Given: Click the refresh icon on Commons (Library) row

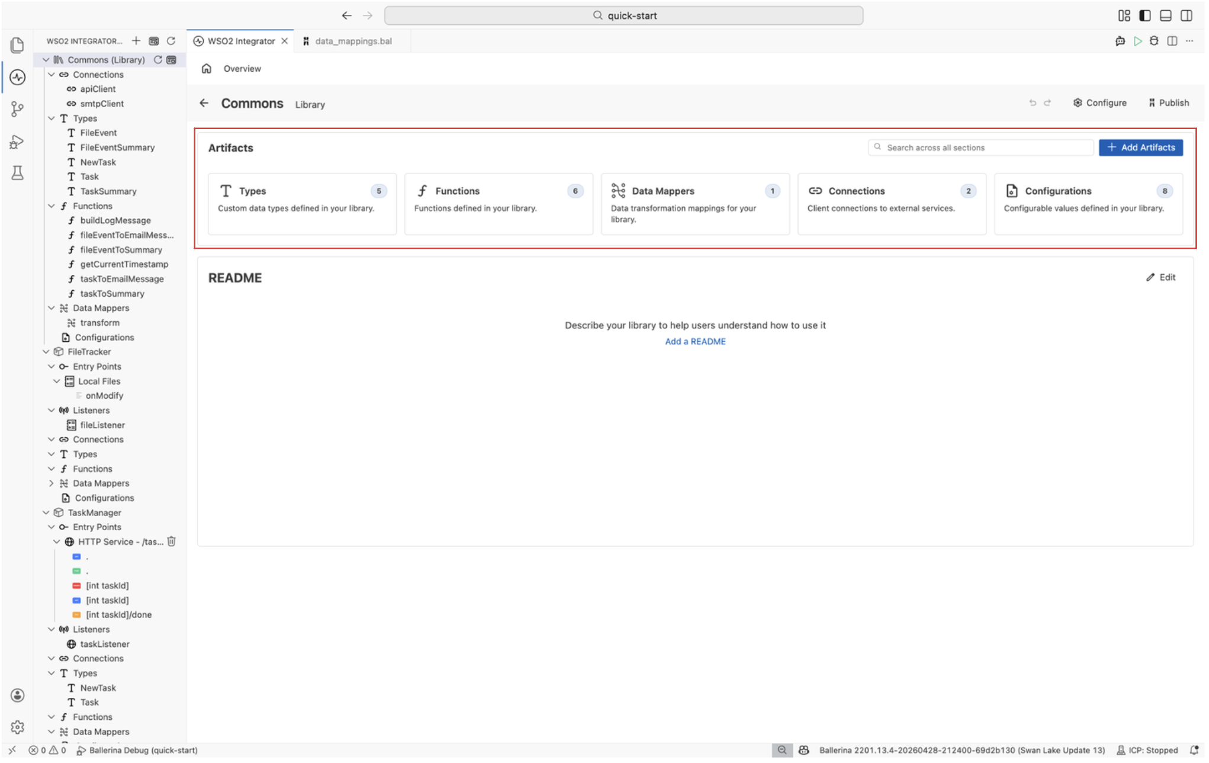Looking at the screenshot, I should click(158, 60).
